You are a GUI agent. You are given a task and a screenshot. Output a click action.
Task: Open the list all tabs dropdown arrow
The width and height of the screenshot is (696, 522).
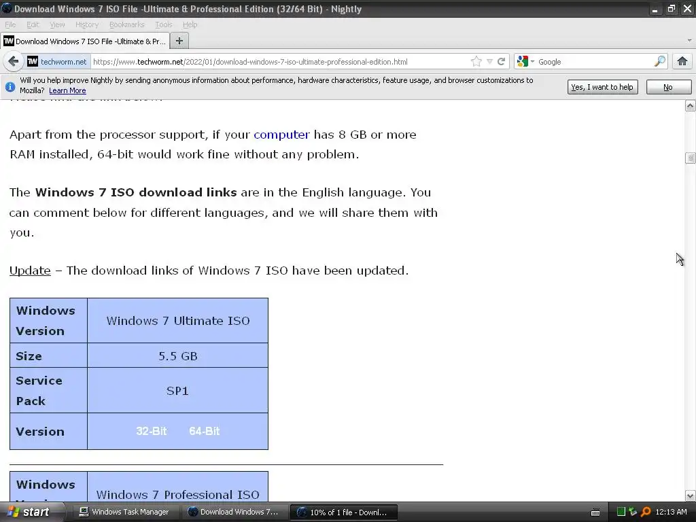click(689, 40)
